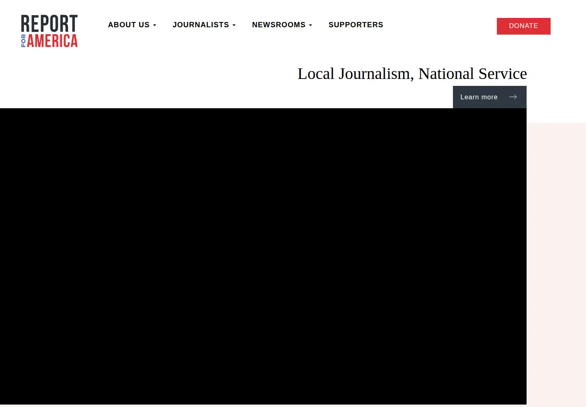The height and width of the screenshot is (407, 586).
Task: Open the Journalists dropdown menu
Action: pos(204,25)
